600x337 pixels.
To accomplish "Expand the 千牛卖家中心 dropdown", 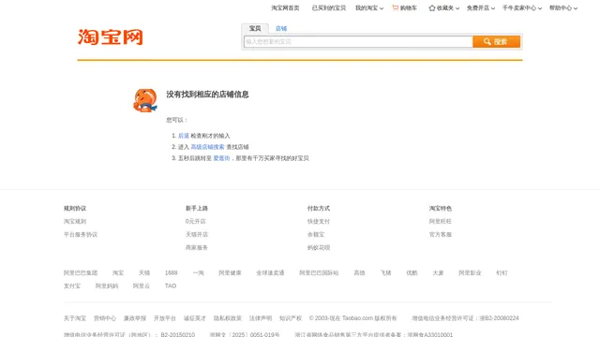I will (x=522, y=8).
